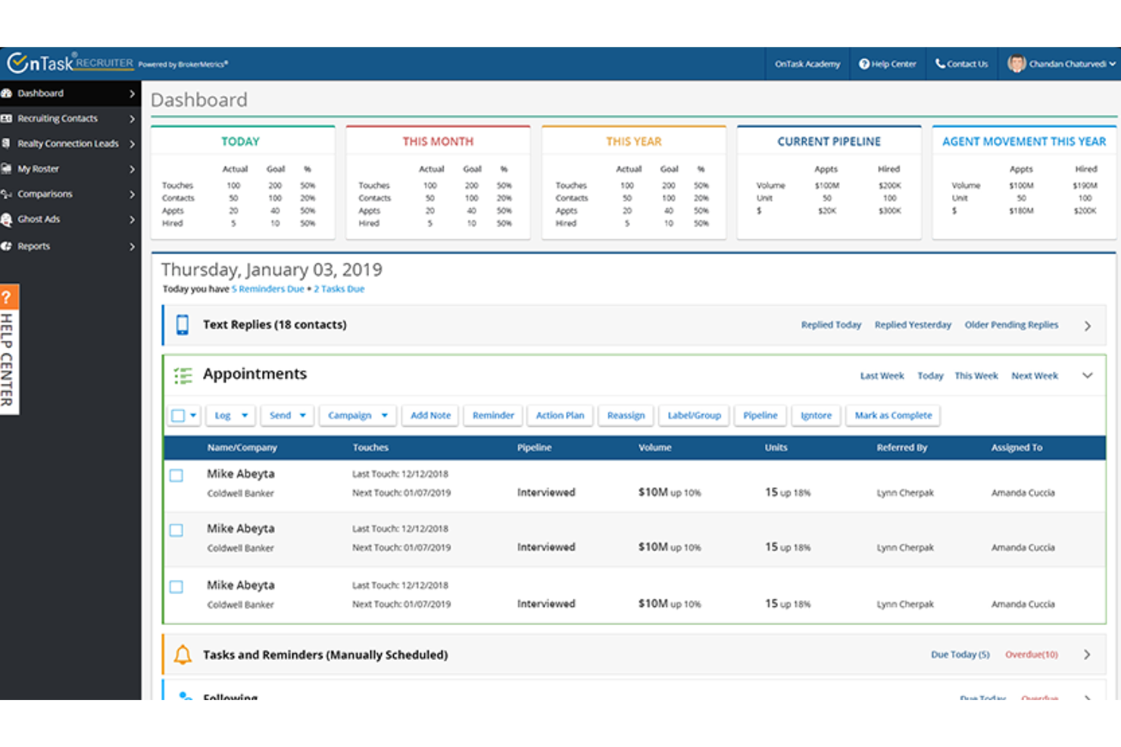
Task: Filter Appointments by Last Week
Action: point(882,376)
